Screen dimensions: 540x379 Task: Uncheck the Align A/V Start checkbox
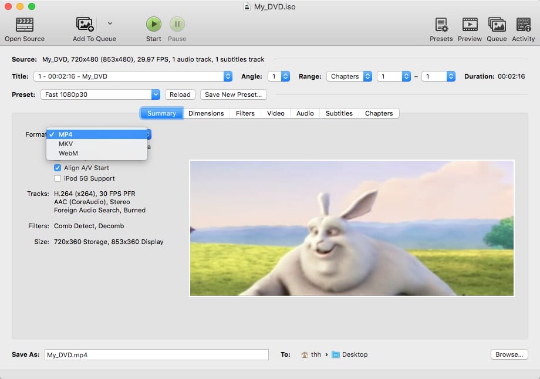[58, 168]
